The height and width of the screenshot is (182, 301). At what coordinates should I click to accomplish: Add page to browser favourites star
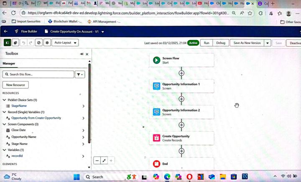250,13
